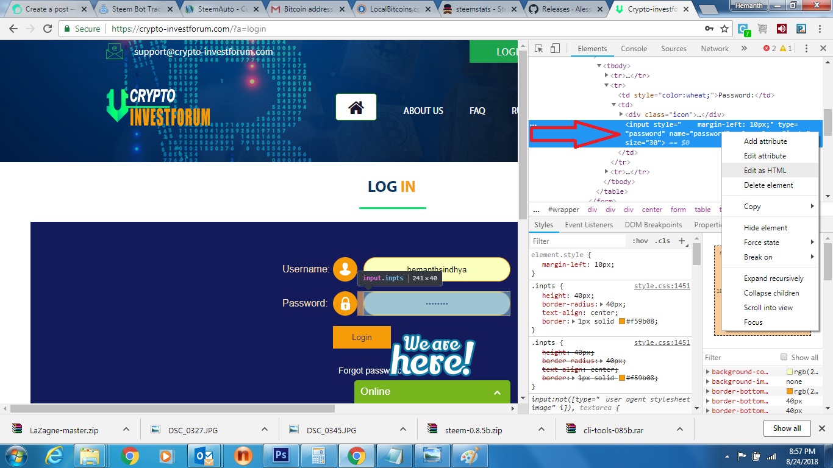
Task: Click the Styles pane Filter field
Action: (578, 241)
